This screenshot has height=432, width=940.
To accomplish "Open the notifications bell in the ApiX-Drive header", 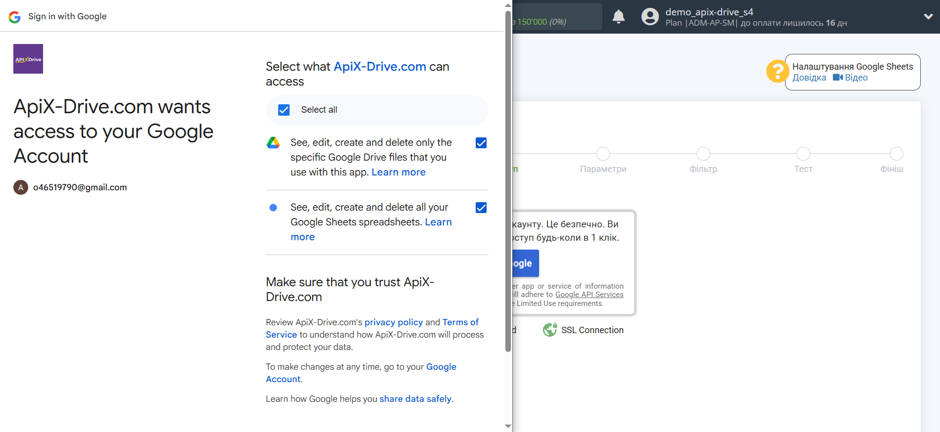I will [618, 17].
